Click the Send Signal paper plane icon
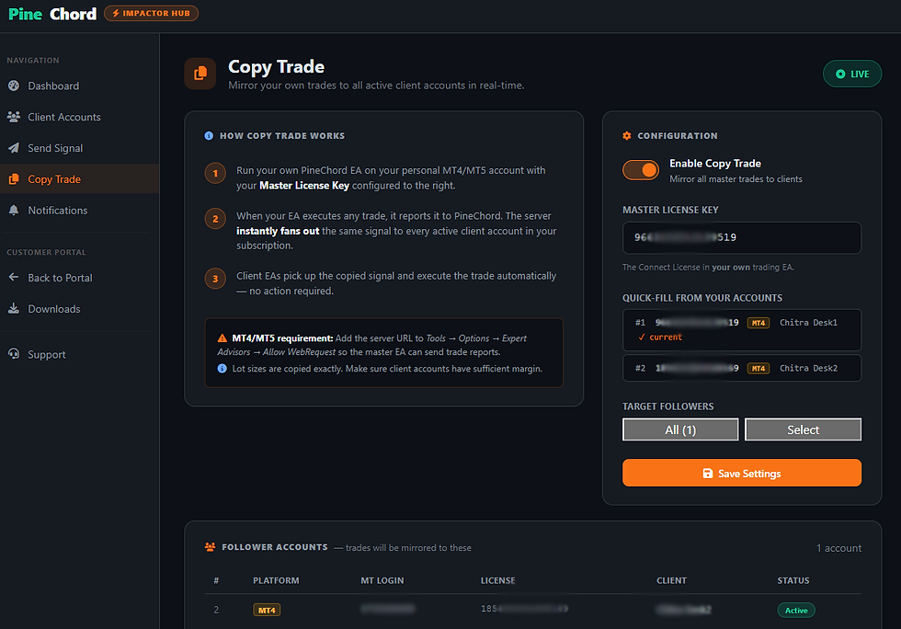The width and height of the screenshot is (901, 629). 14,148
